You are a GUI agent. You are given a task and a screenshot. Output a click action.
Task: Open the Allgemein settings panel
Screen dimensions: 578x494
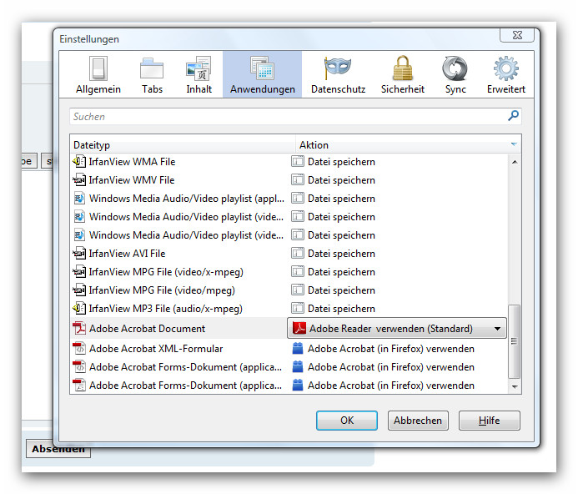[98, 75]
